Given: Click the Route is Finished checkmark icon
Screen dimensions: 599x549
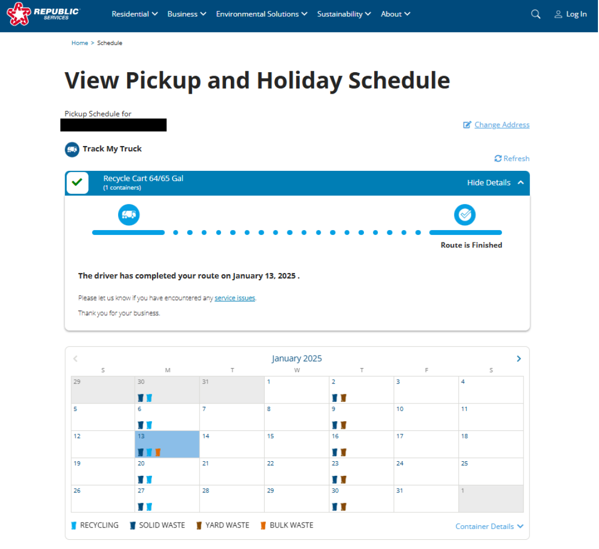Looking at the screenshot, I should pos(465,214).
